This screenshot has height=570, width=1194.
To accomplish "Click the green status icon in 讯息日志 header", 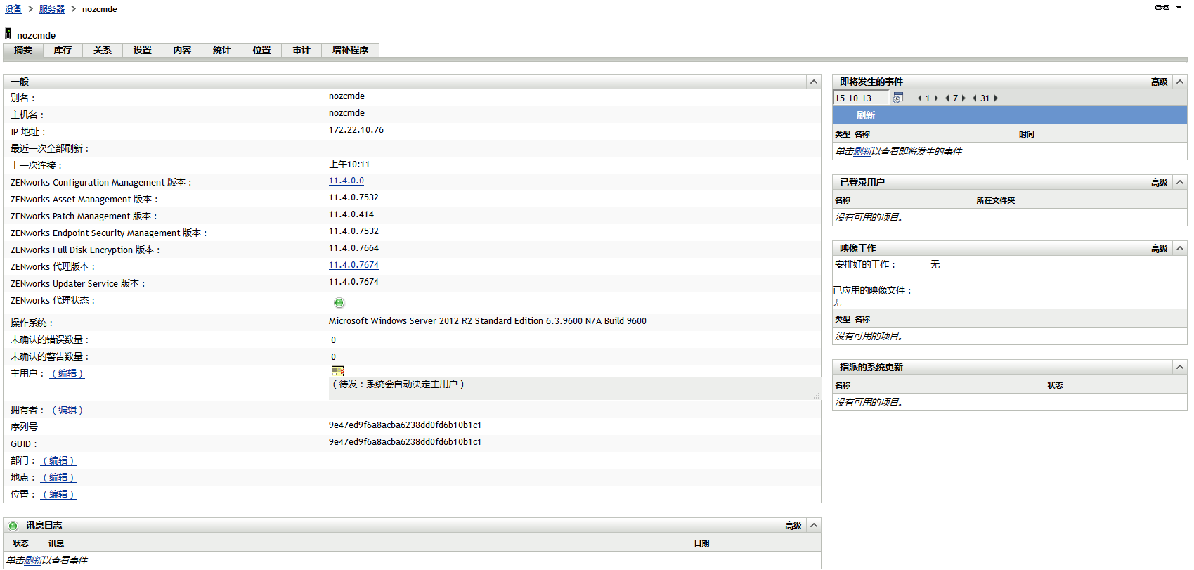I will click(x=13, y=526).
